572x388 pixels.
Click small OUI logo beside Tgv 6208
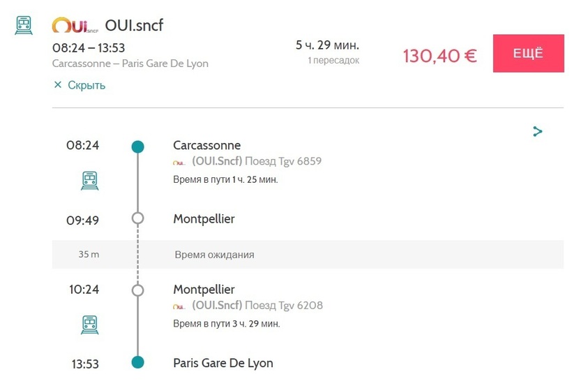pos(179,306)
